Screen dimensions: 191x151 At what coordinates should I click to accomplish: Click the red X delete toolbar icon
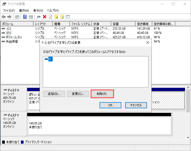point(45,17)
